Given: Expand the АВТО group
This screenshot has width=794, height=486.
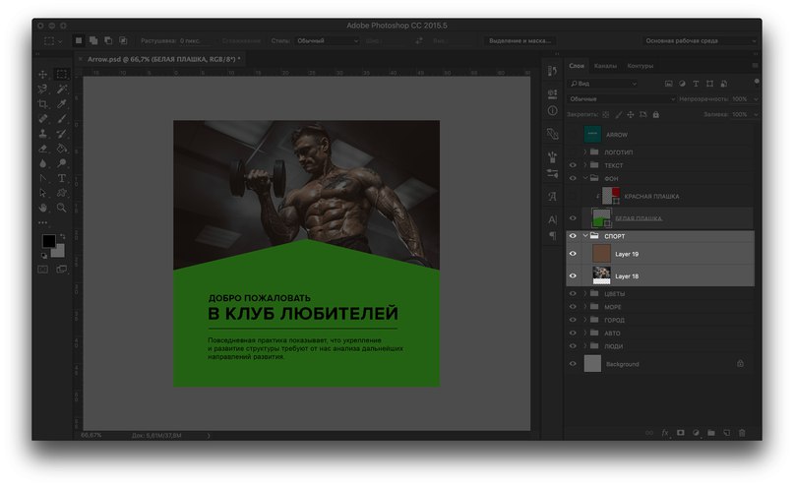Looking at the screenshot, I should [584, 334].
